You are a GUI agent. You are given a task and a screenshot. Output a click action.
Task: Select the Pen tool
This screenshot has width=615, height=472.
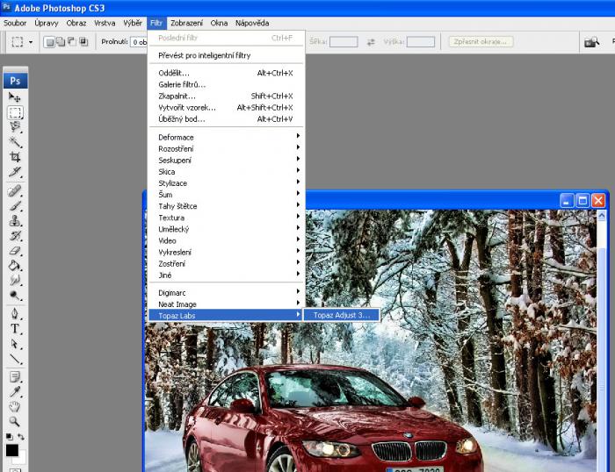[x=15, y=314]
